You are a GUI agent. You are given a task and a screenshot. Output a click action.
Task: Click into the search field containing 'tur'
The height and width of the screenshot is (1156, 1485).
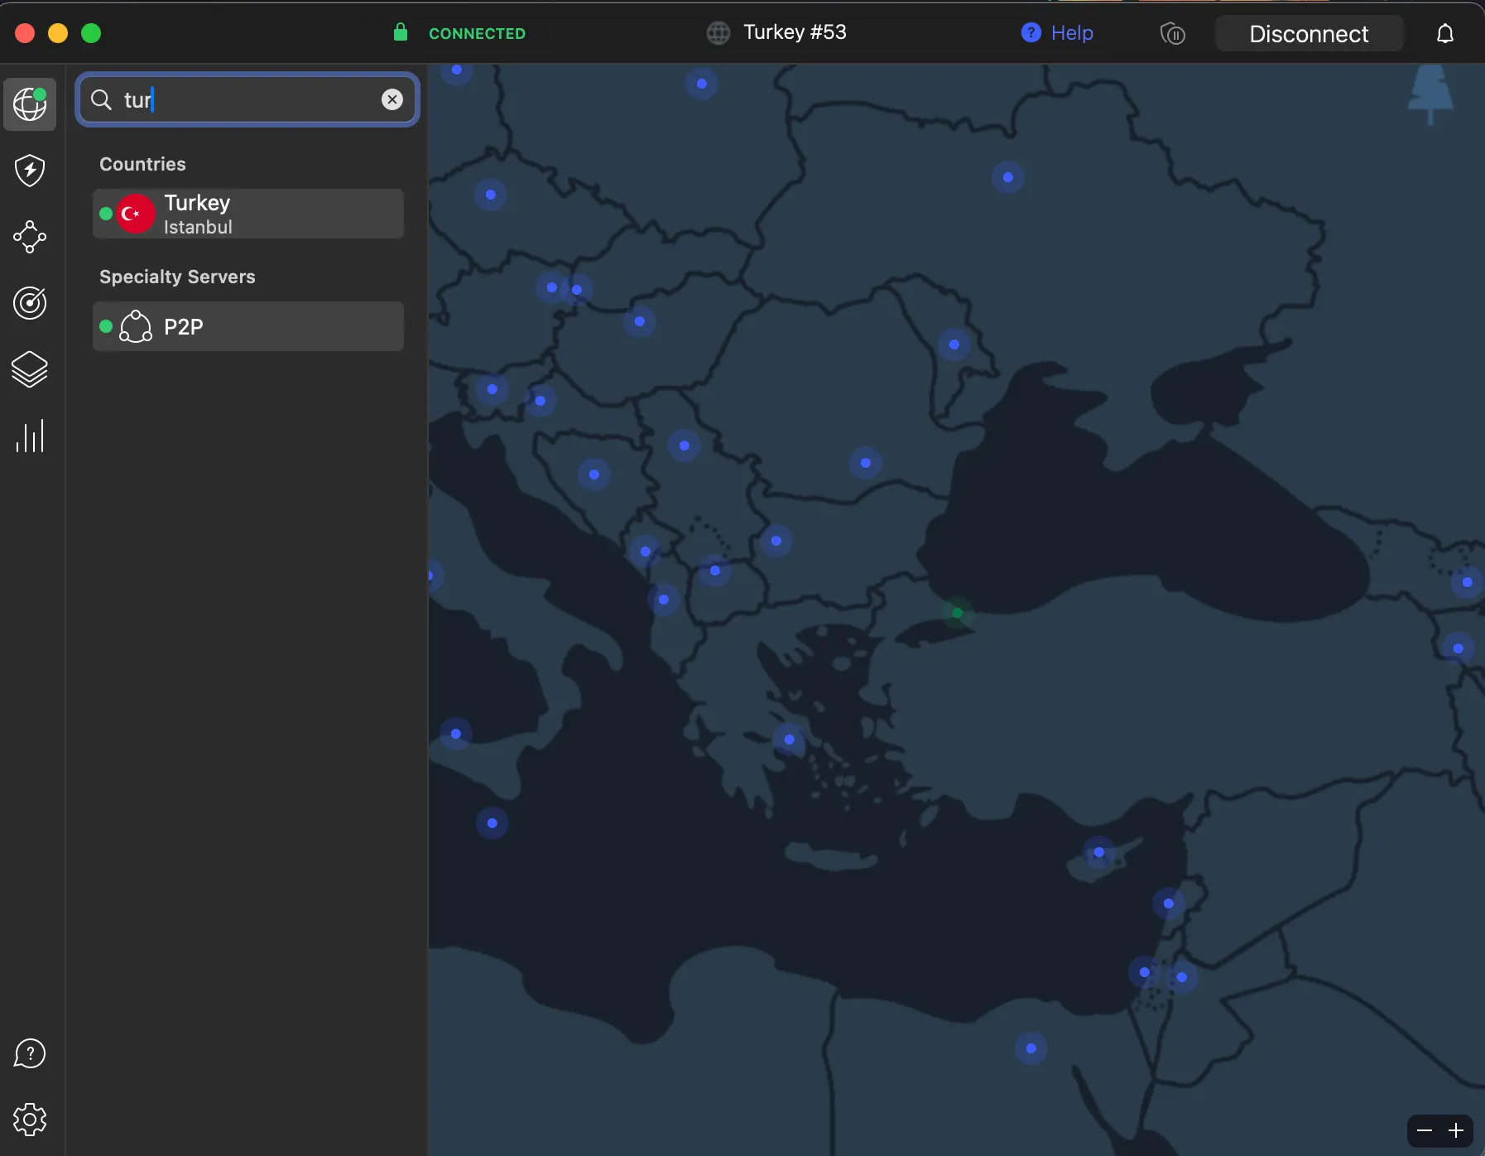[x=247, y=99]
